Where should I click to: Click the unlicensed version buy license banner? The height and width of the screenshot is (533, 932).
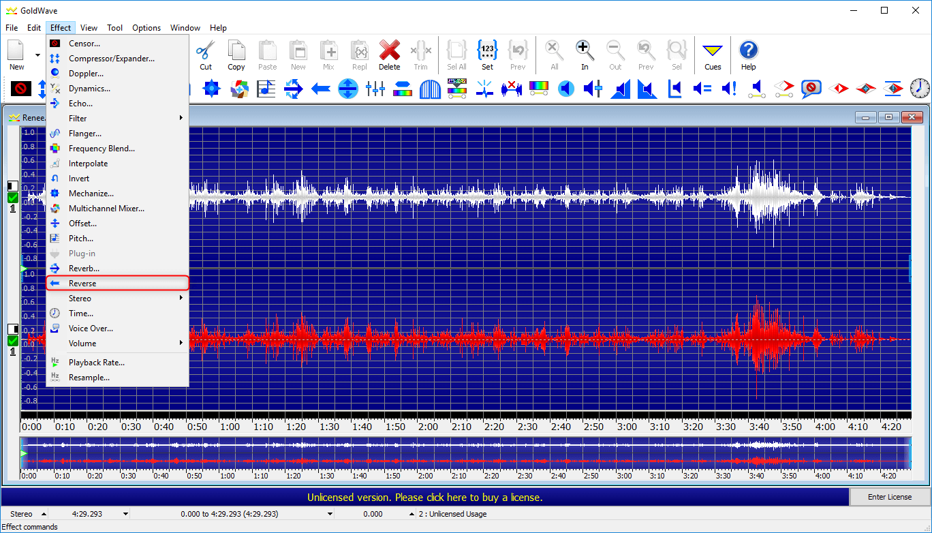(x=425, y=498)
